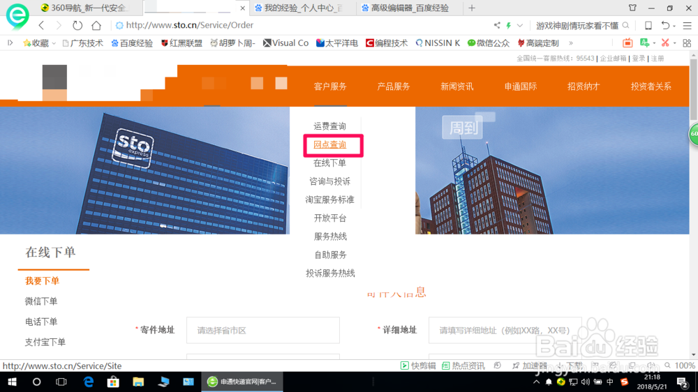Click the undo closed tab icon
The width and height of the screenshot is (698, 392).
point(665,25)
